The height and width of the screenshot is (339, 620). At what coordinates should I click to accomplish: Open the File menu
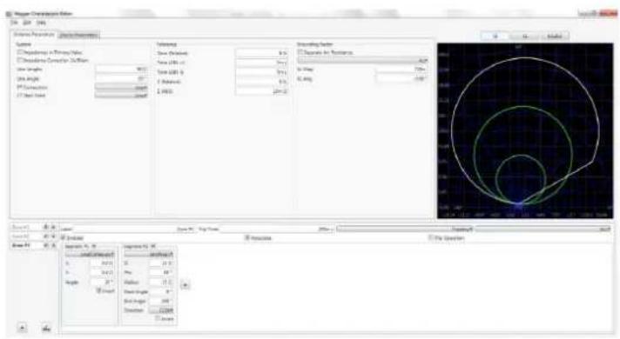[14, 23]
